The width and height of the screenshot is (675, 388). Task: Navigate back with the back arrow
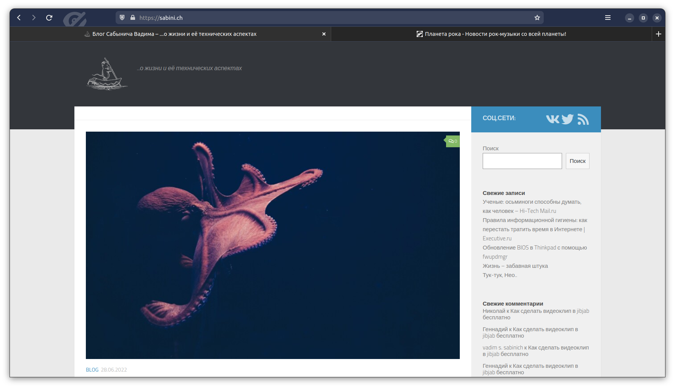pyautogui.click(x=19, y=18)
